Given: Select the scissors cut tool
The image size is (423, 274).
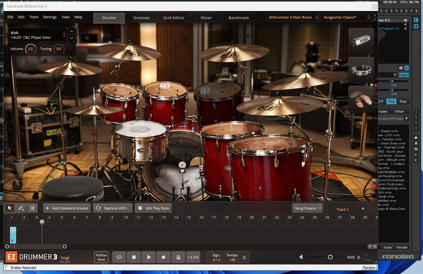Looking at the screenshot, I should pos(32,208).
